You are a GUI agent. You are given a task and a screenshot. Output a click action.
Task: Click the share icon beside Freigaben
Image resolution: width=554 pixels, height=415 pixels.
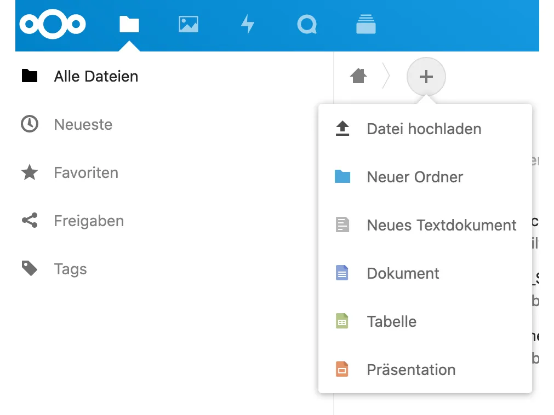coord(30,220)
